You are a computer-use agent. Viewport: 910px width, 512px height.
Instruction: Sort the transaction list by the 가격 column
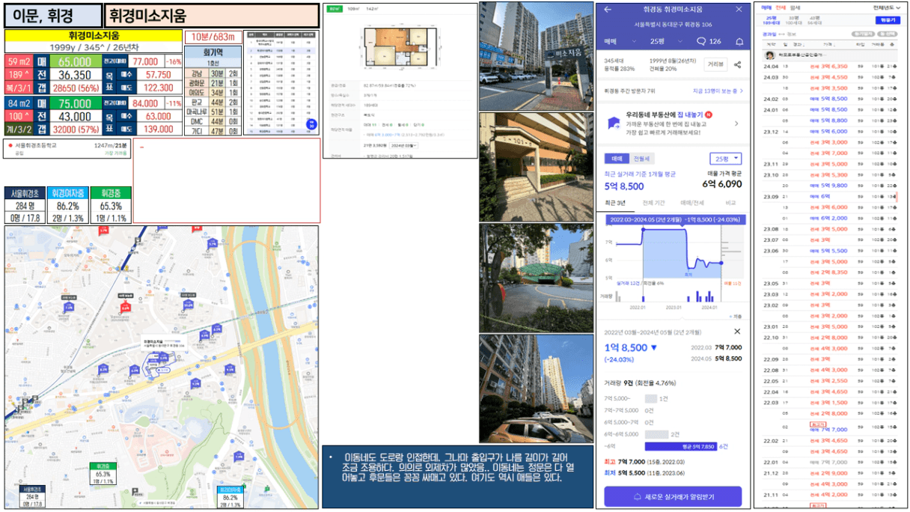click(x=828, y=44)
